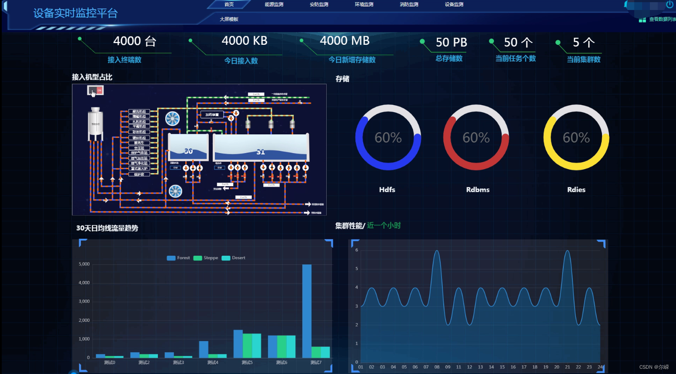676x374 pixels.
Task: Toggle the Desert series legend label
Action: click(239, 258)
